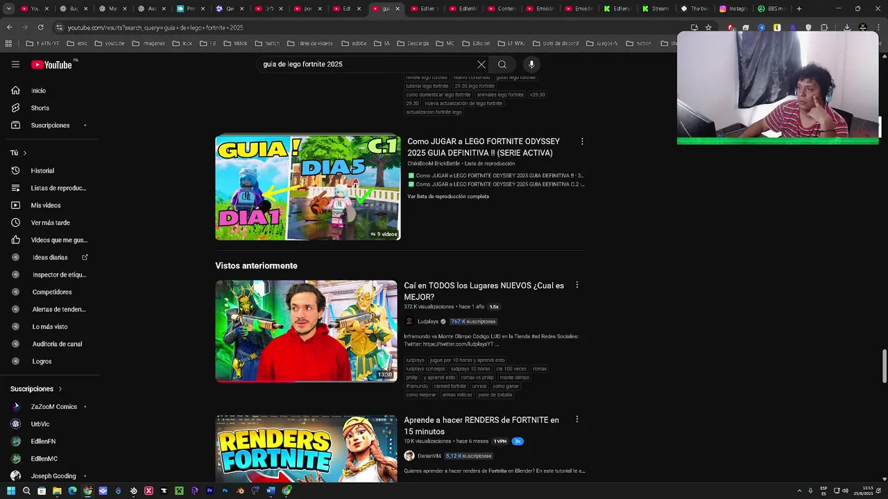This screenshot has width=888, height=499.
Task: Go to YouTube home via the logo
Action: pyautogui.click(x=51, y=64)
